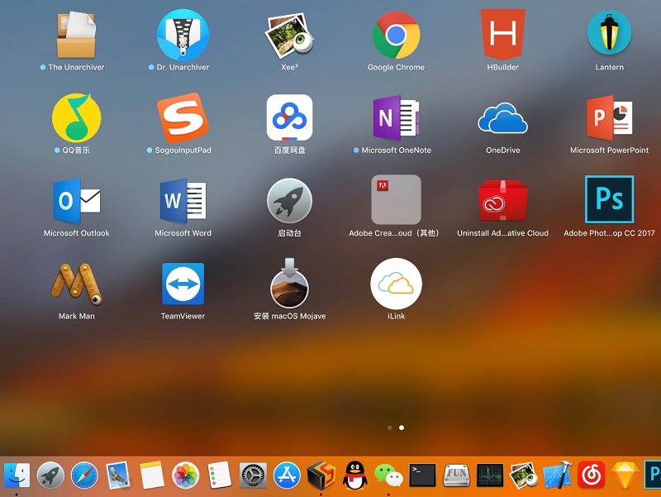The height and width of the screenshot is (497, 661).
Task: Open HBuilder editor
Action: [x=502, y=35]
